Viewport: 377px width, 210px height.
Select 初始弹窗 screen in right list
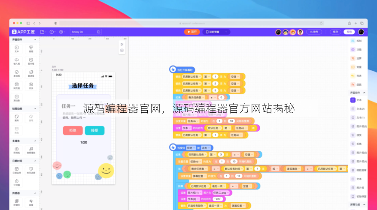(x=359, y=196)
